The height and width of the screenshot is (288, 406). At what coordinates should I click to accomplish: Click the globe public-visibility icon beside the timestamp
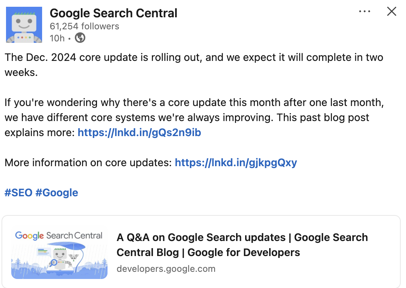[x=80, y=38]
